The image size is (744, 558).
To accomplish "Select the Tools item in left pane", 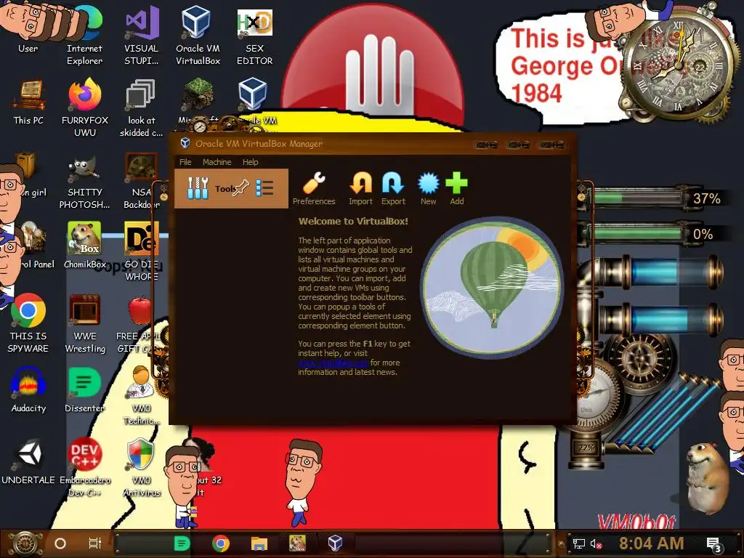I will click(x=231, y=188).
